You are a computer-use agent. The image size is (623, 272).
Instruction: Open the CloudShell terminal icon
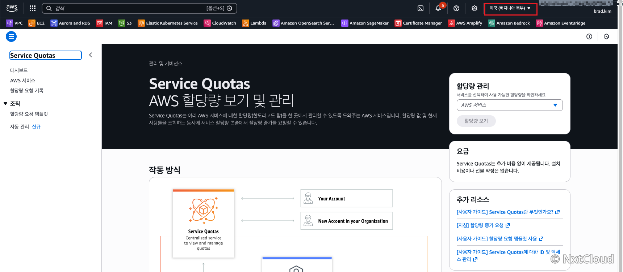(x=421, y=8)
